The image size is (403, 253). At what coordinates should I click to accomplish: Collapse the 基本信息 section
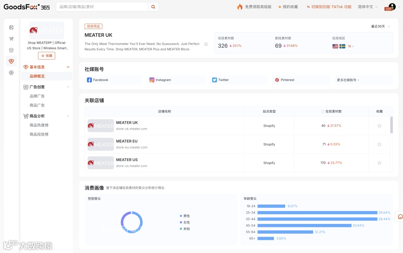(68, 67)
